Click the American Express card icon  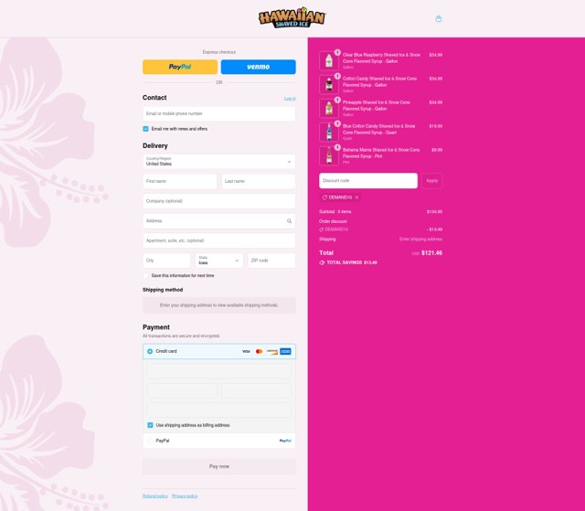tap(285, 351)
